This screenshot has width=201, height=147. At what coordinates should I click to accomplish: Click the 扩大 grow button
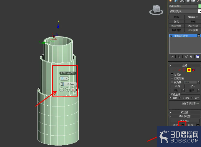point(193,86)
